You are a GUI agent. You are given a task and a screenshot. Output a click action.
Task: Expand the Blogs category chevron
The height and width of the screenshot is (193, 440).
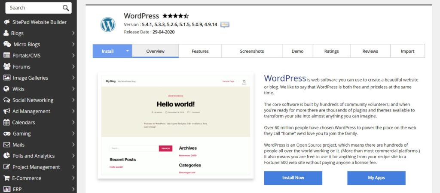click(x=73, y=33)
